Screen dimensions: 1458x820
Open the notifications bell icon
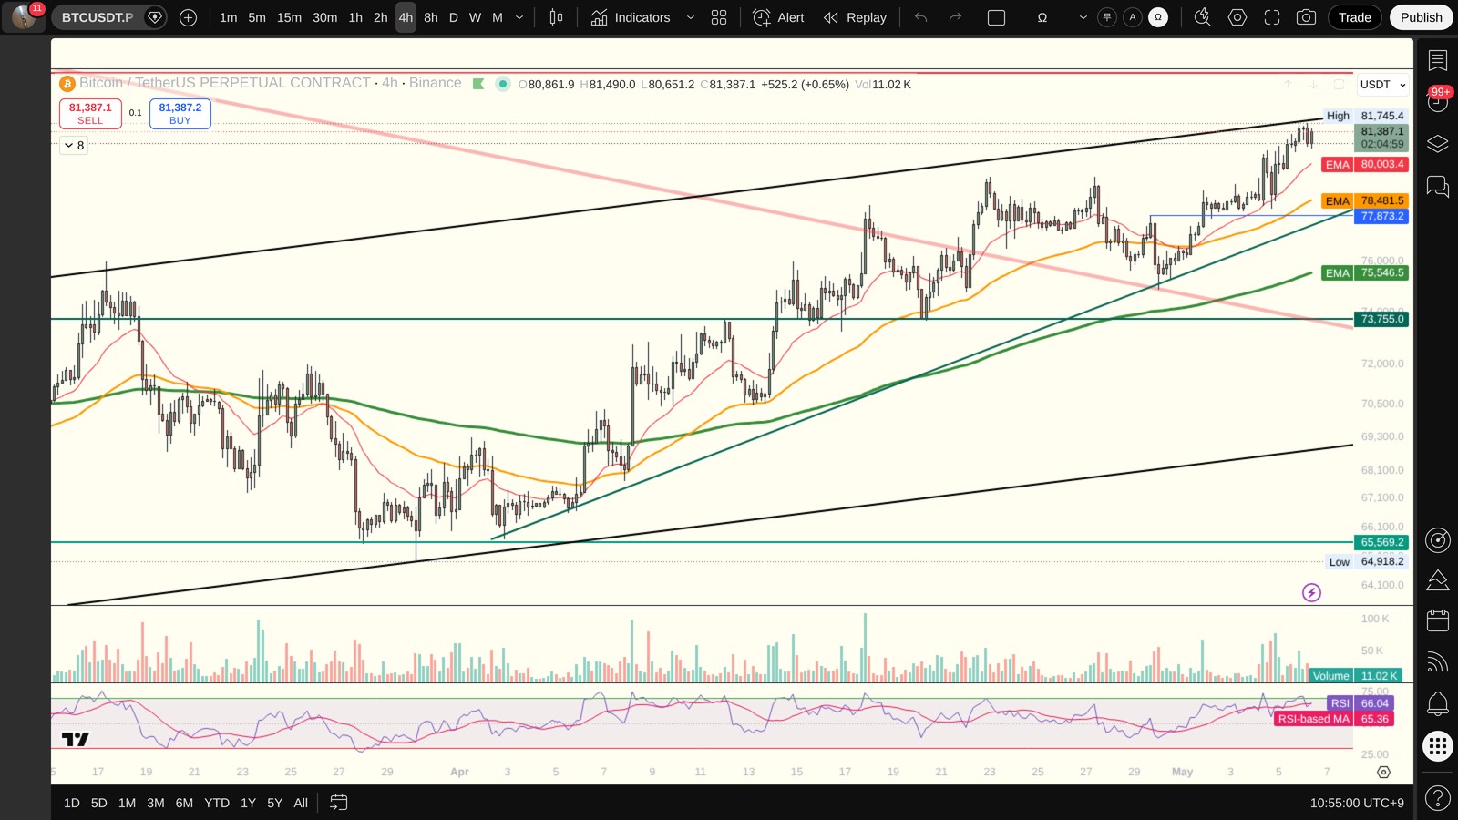[x=1438, y=703]
